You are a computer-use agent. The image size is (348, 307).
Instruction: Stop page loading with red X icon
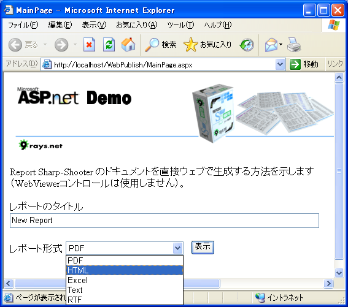(89, 45)
